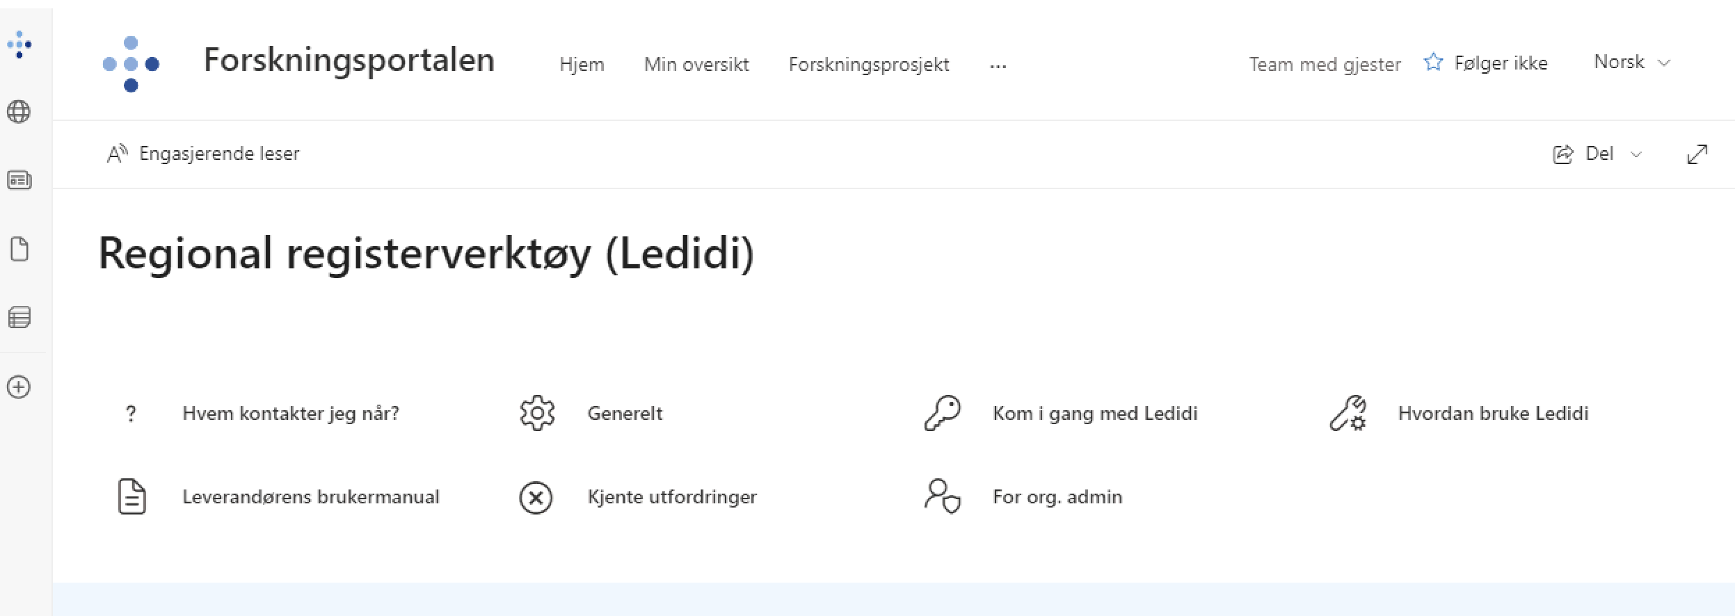Open Leverandørens brukermanual link
Viewport: 1735px width, 616px height.
pyautogui.click(x=311, y=497)
